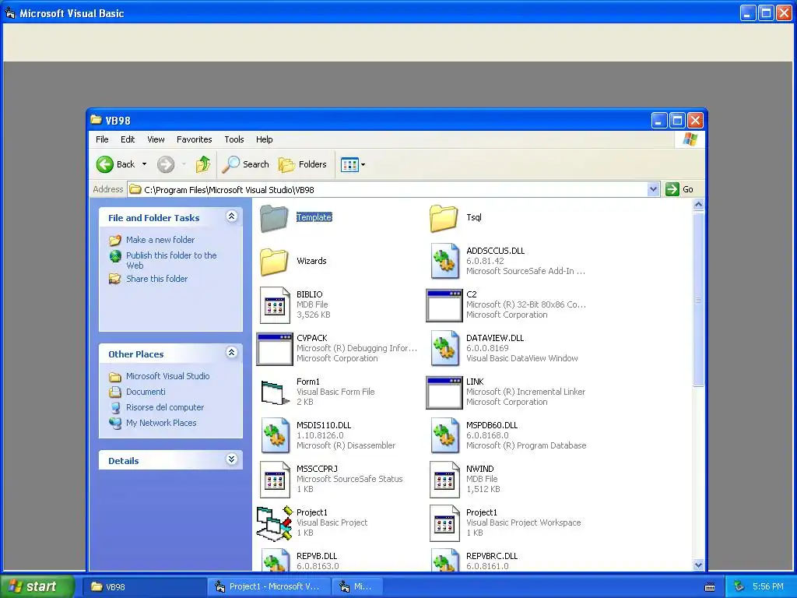Select the LINK incremental linker icon
The width and height of the screenshot is (797, 598).
pos(444,392)
